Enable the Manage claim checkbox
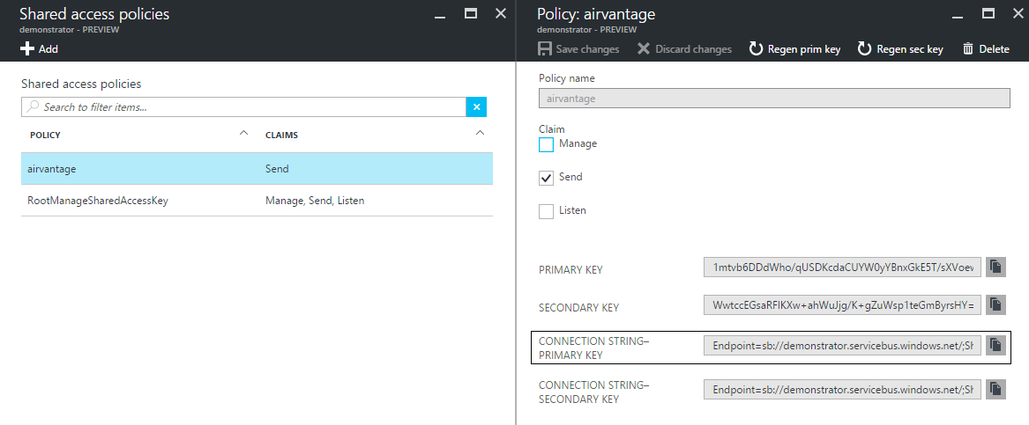 click(547, 144)
